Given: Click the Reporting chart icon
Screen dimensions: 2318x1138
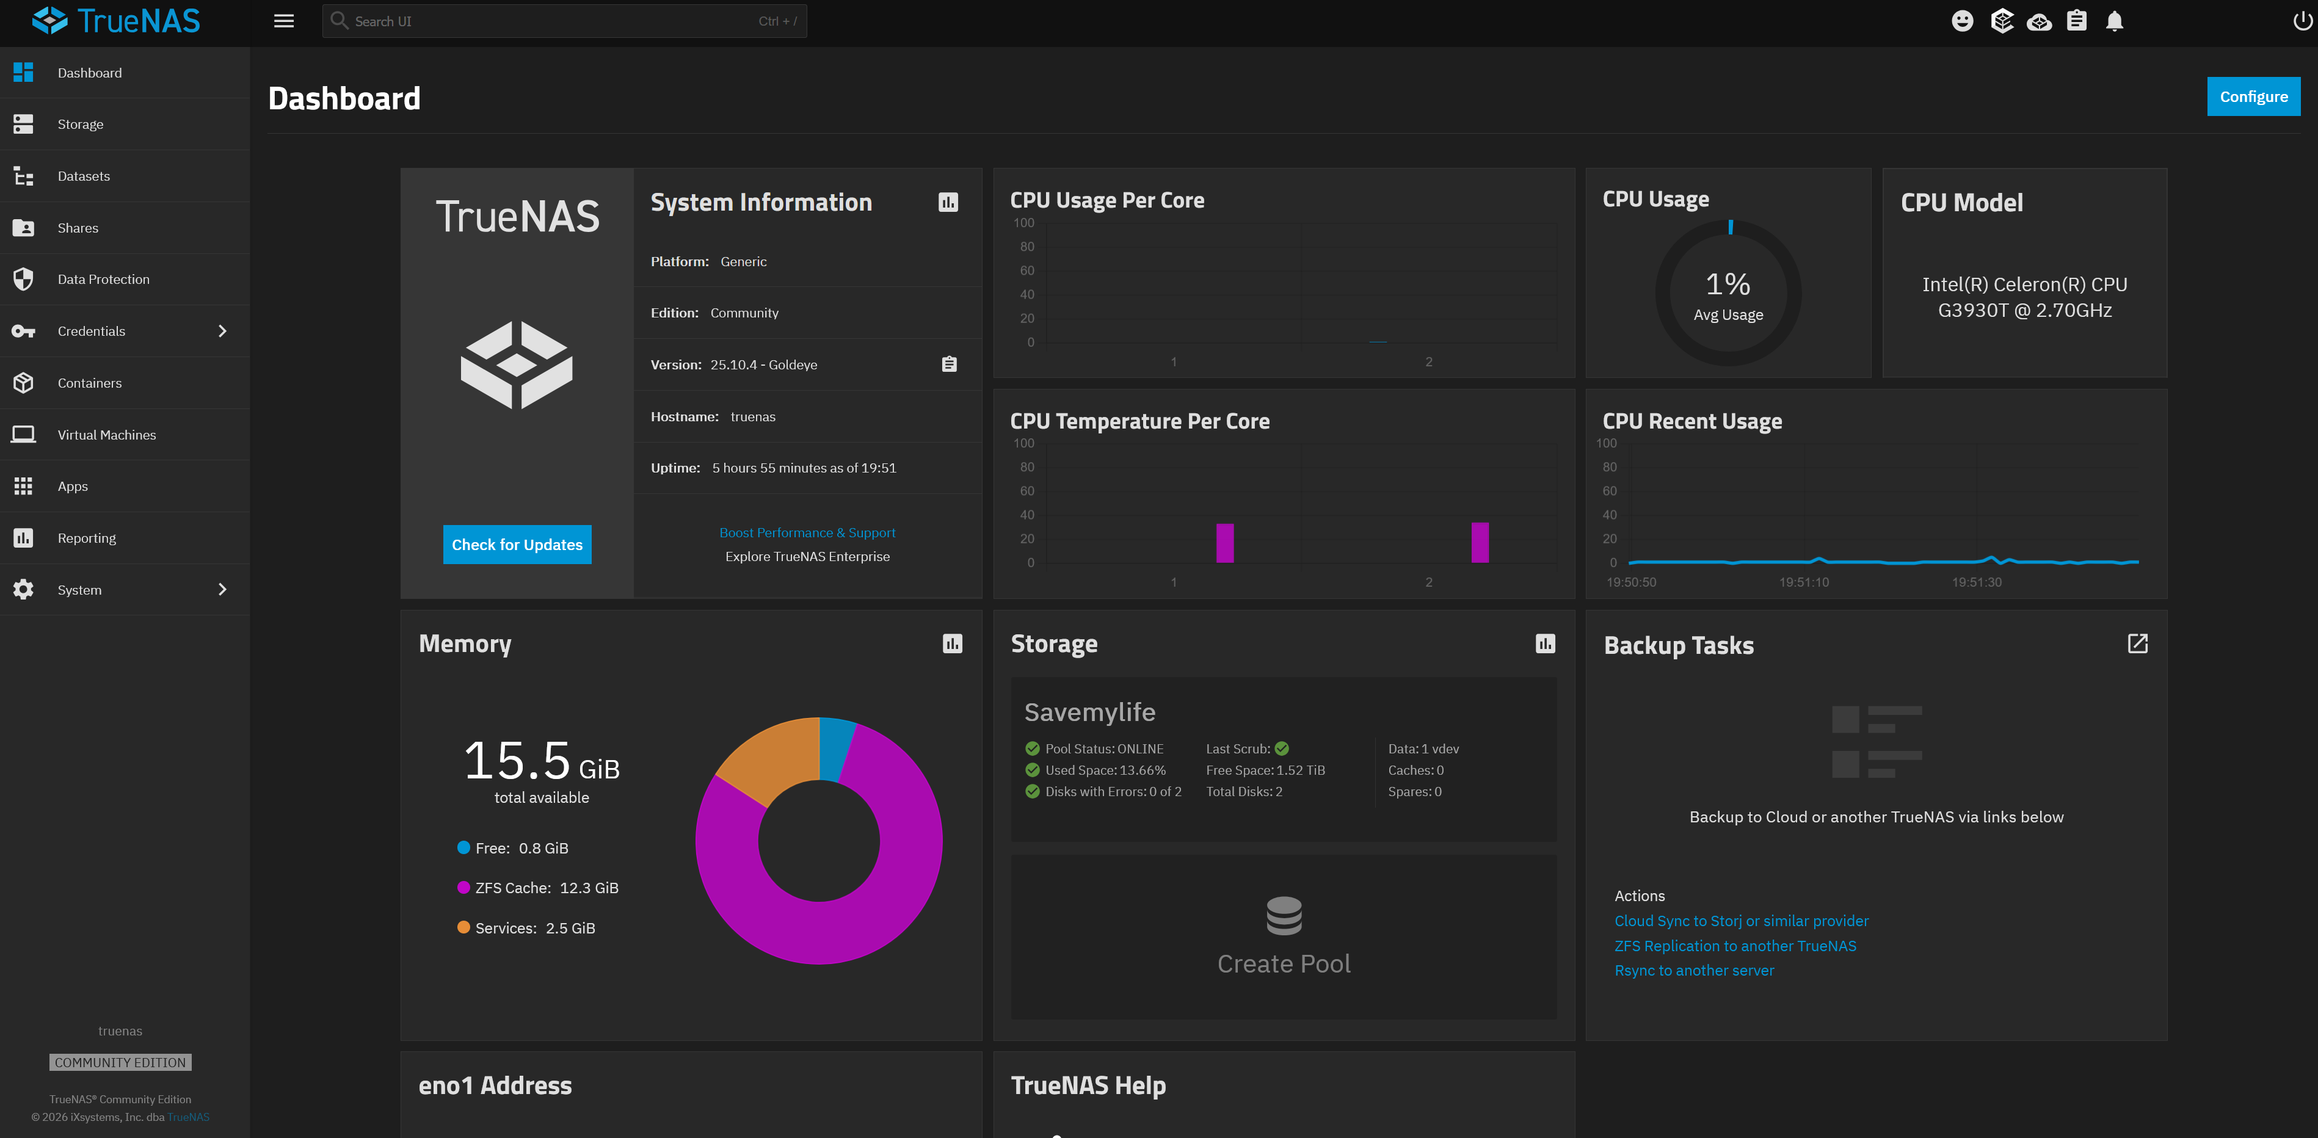Looking at the screenshot, I should 23,538.
